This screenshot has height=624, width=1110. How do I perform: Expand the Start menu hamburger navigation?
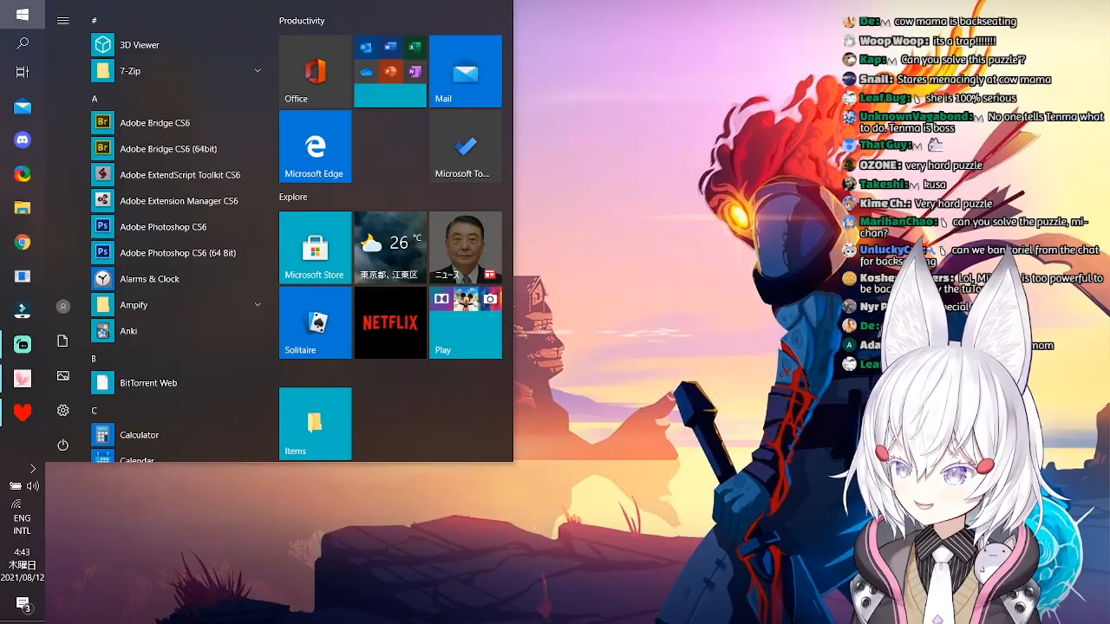coord(63,20)
